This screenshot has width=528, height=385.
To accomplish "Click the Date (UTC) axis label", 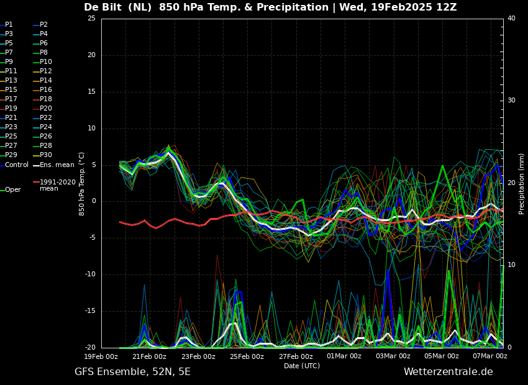I will [x=302, y=366].
